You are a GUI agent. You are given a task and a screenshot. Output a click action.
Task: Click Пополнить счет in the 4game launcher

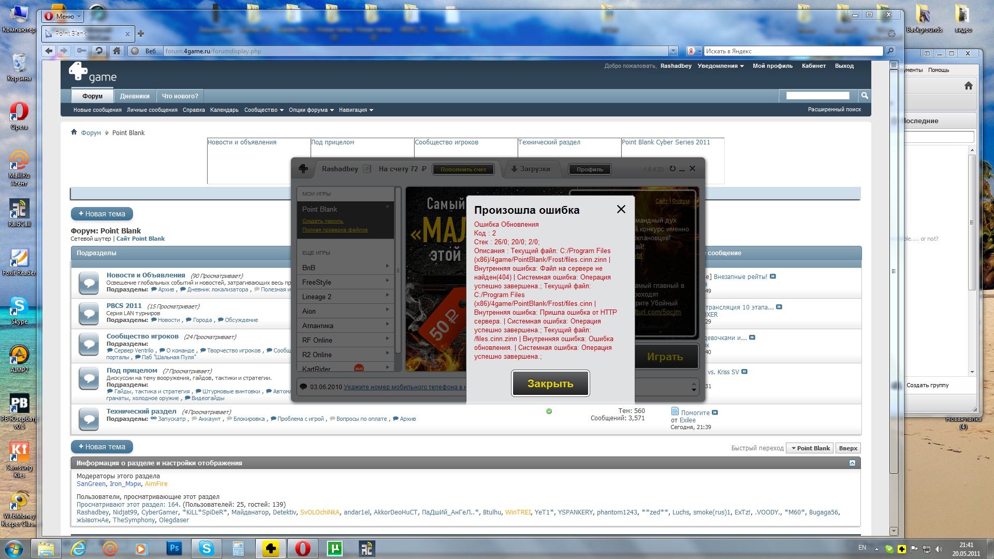(463, 169)
